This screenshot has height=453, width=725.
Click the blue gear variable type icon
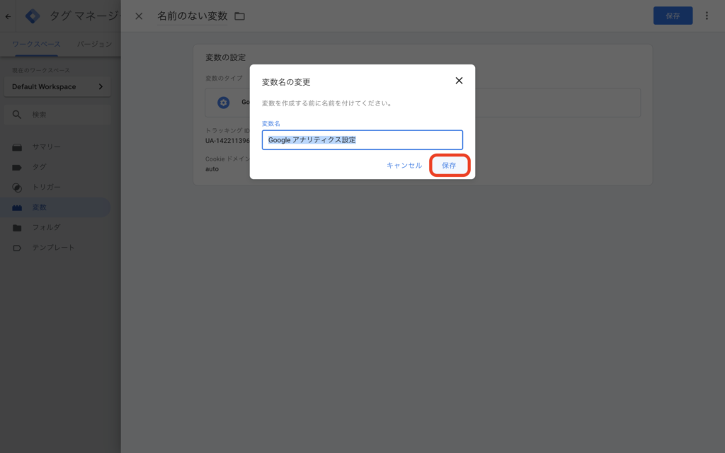coord(223,103)
